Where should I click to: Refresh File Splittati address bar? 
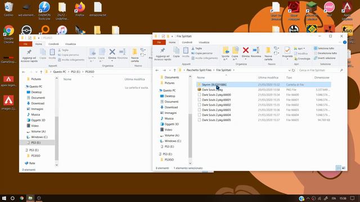[294, 70]
